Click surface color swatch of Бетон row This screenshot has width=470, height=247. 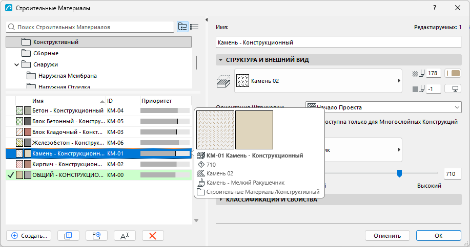click(x=28, y=110)
